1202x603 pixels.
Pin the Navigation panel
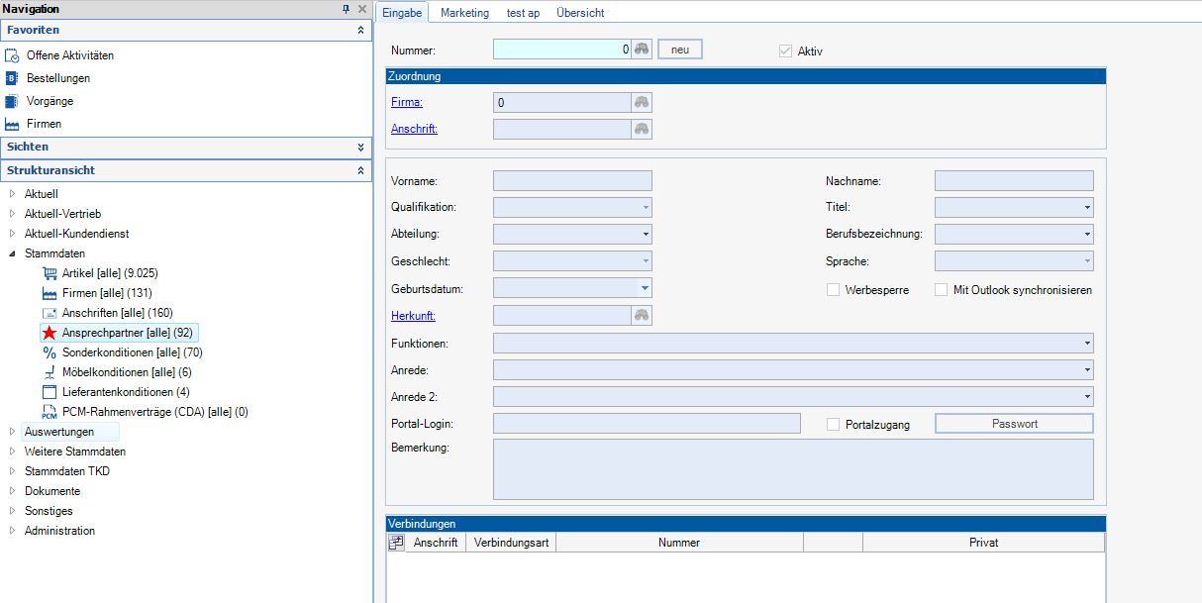(346, 9)
